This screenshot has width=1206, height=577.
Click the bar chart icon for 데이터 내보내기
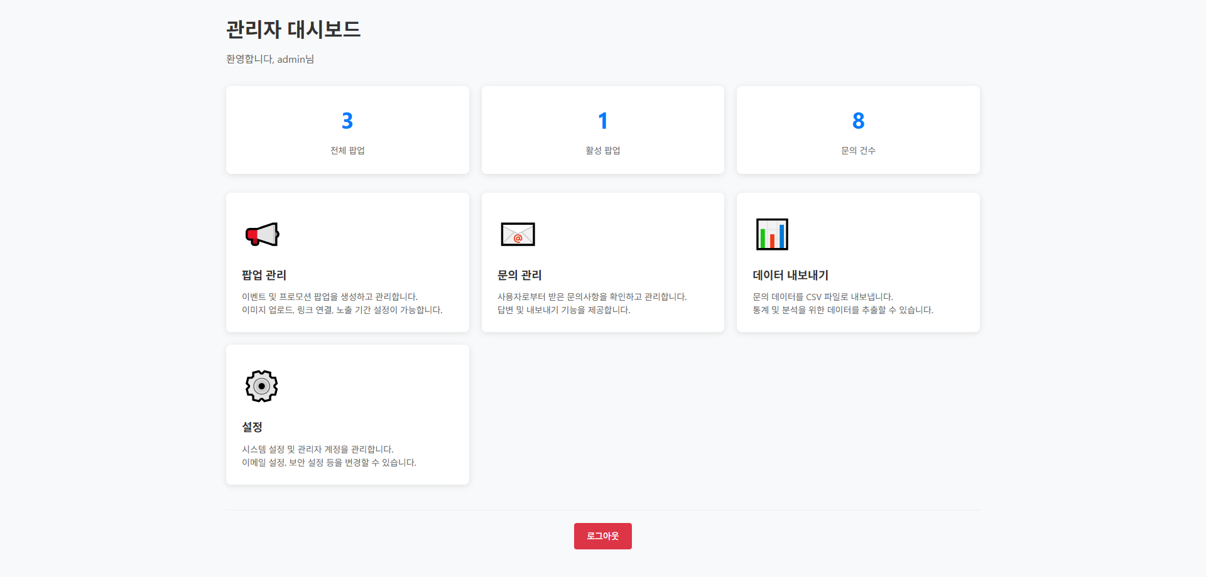coord(772,234)
